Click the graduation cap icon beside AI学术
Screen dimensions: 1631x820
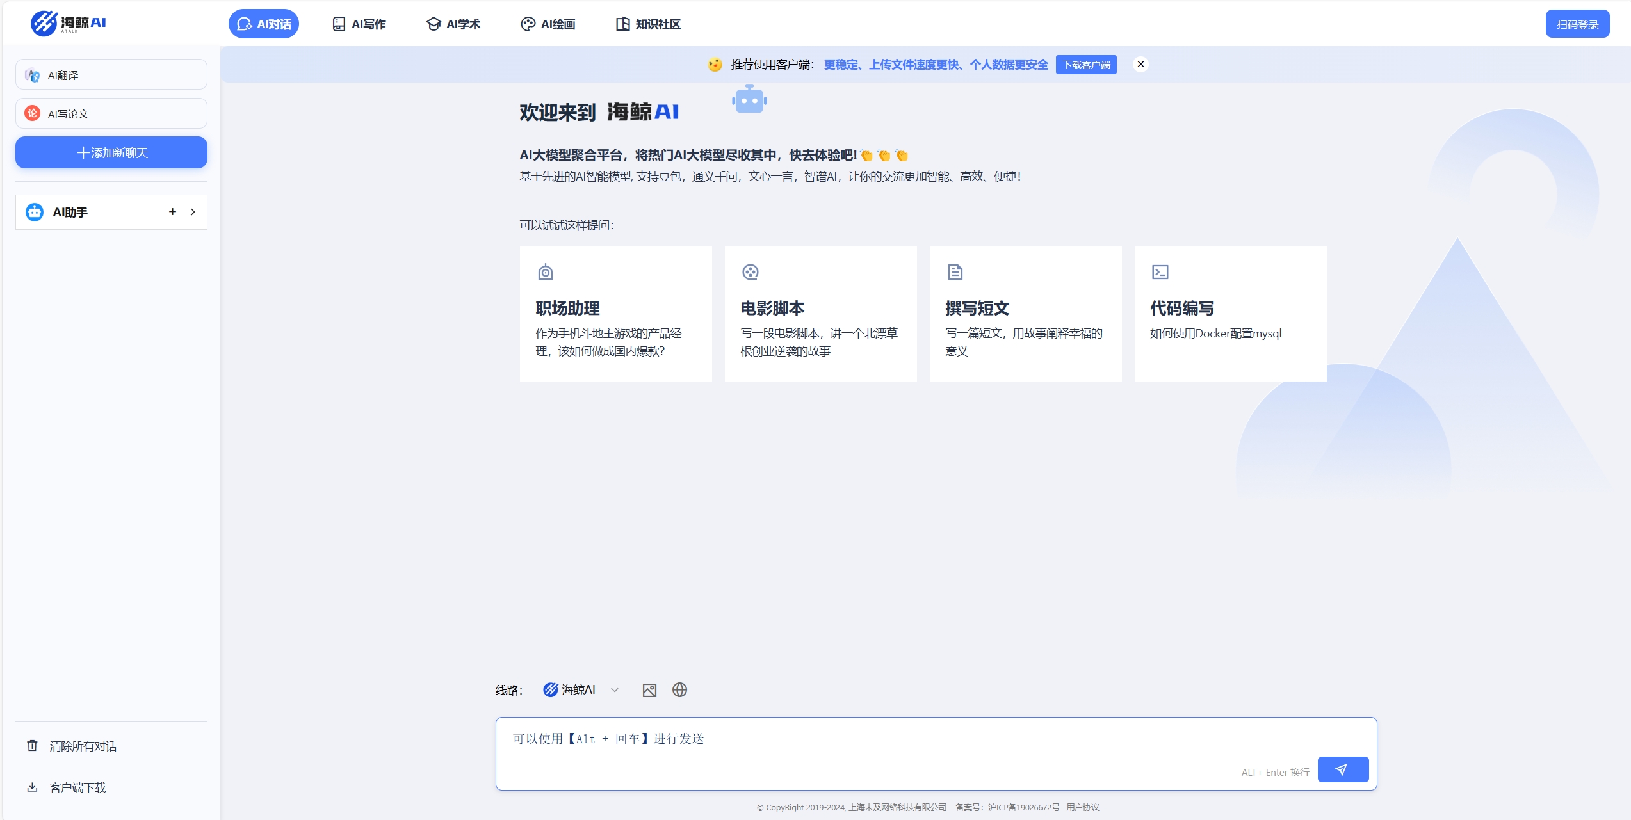click(434, 24)
